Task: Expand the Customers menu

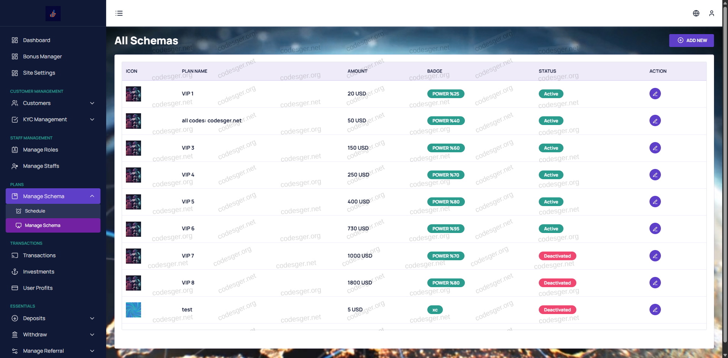Action: 53,103
